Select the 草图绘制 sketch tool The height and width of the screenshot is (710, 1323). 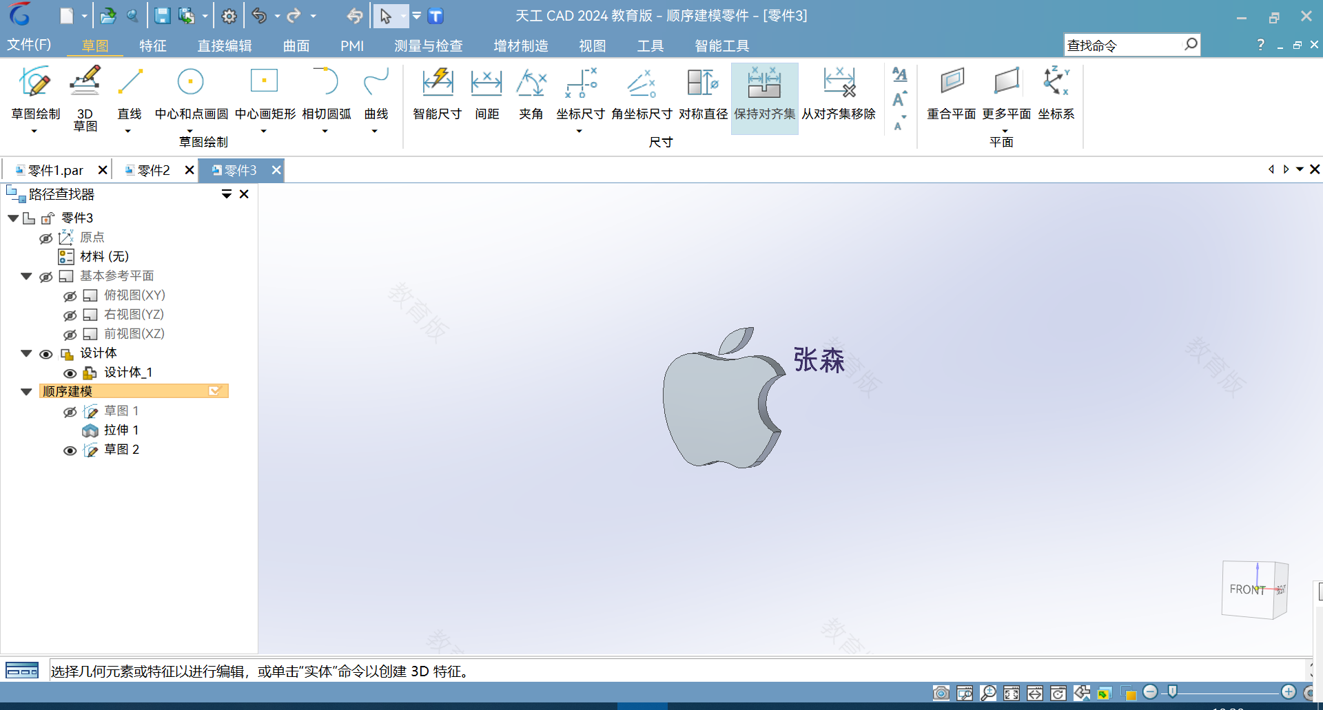[x=35, y=93]
